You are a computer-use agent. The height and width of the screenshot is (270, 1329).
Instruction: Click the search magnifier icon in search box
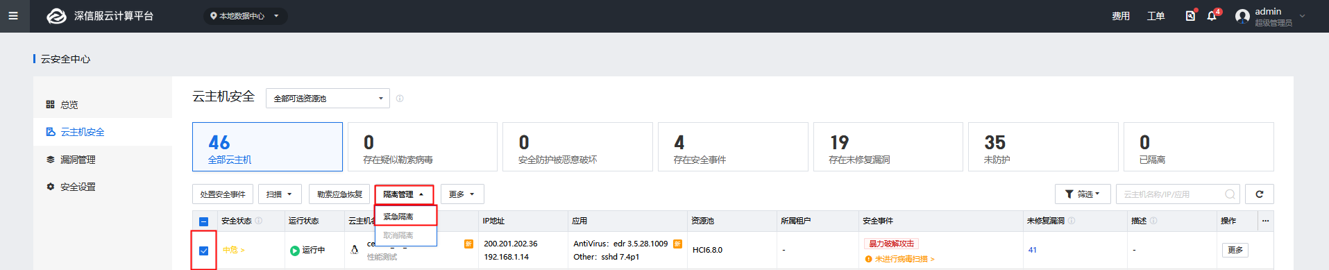coord(1230,194)
